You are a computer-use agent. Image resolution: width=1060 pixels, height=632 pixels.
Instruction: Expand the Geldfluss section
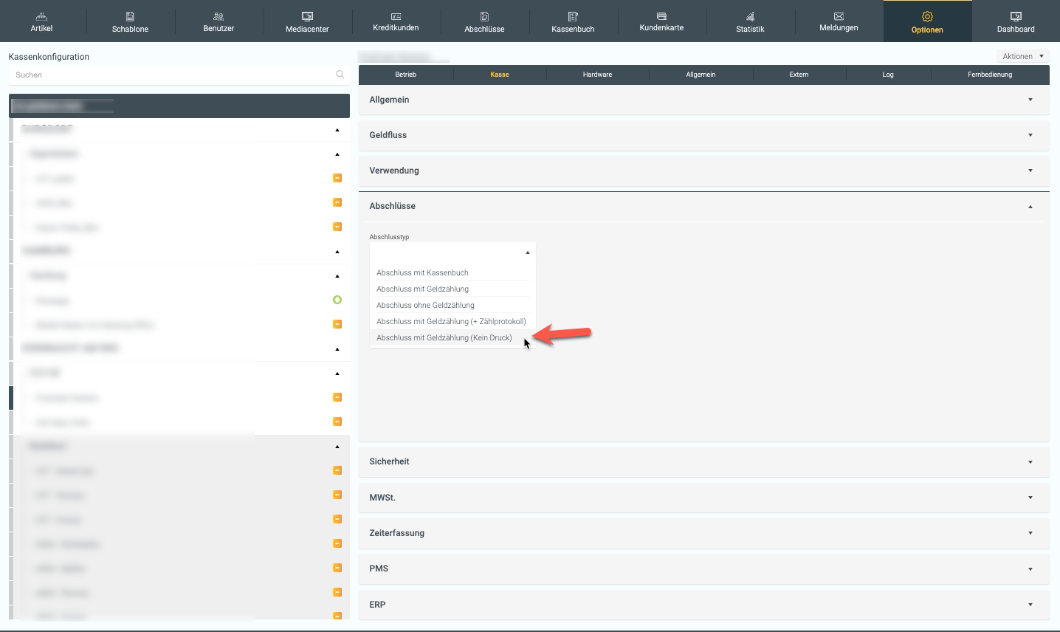[x=703, y=135]
